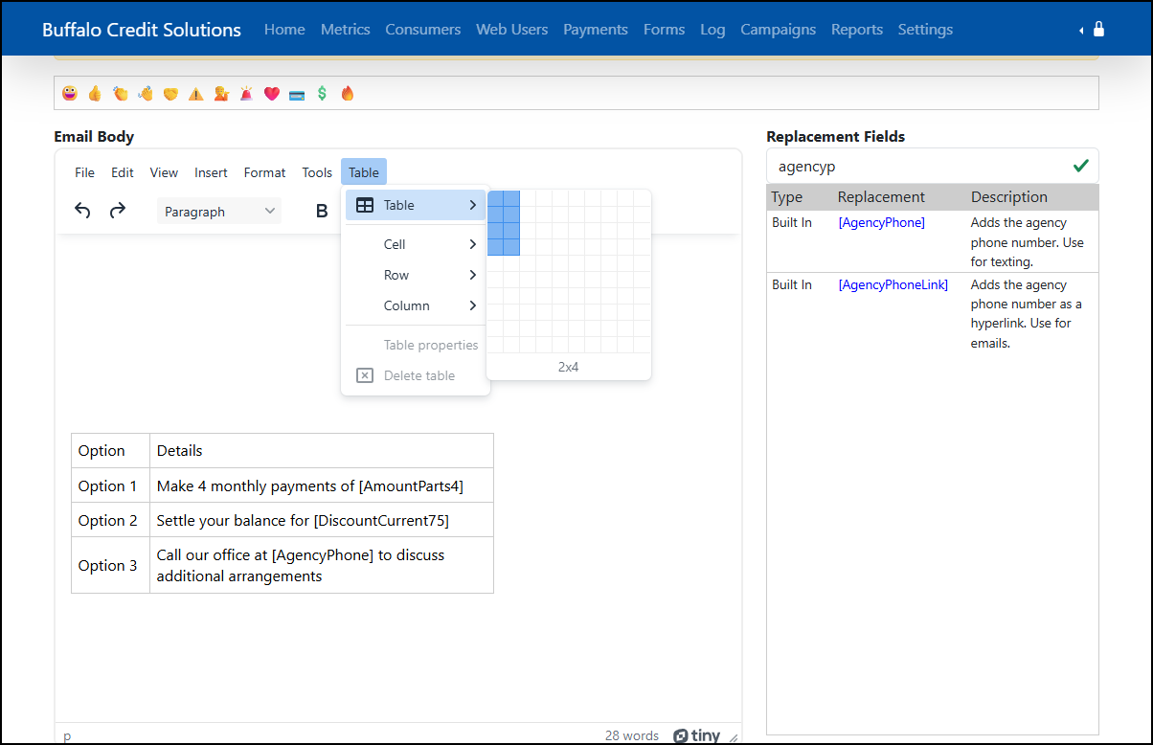The width and height of the screenshot is (1153, 745).
Task: Insert the green dollar sign emoji
Action: [x=322, y=93]
